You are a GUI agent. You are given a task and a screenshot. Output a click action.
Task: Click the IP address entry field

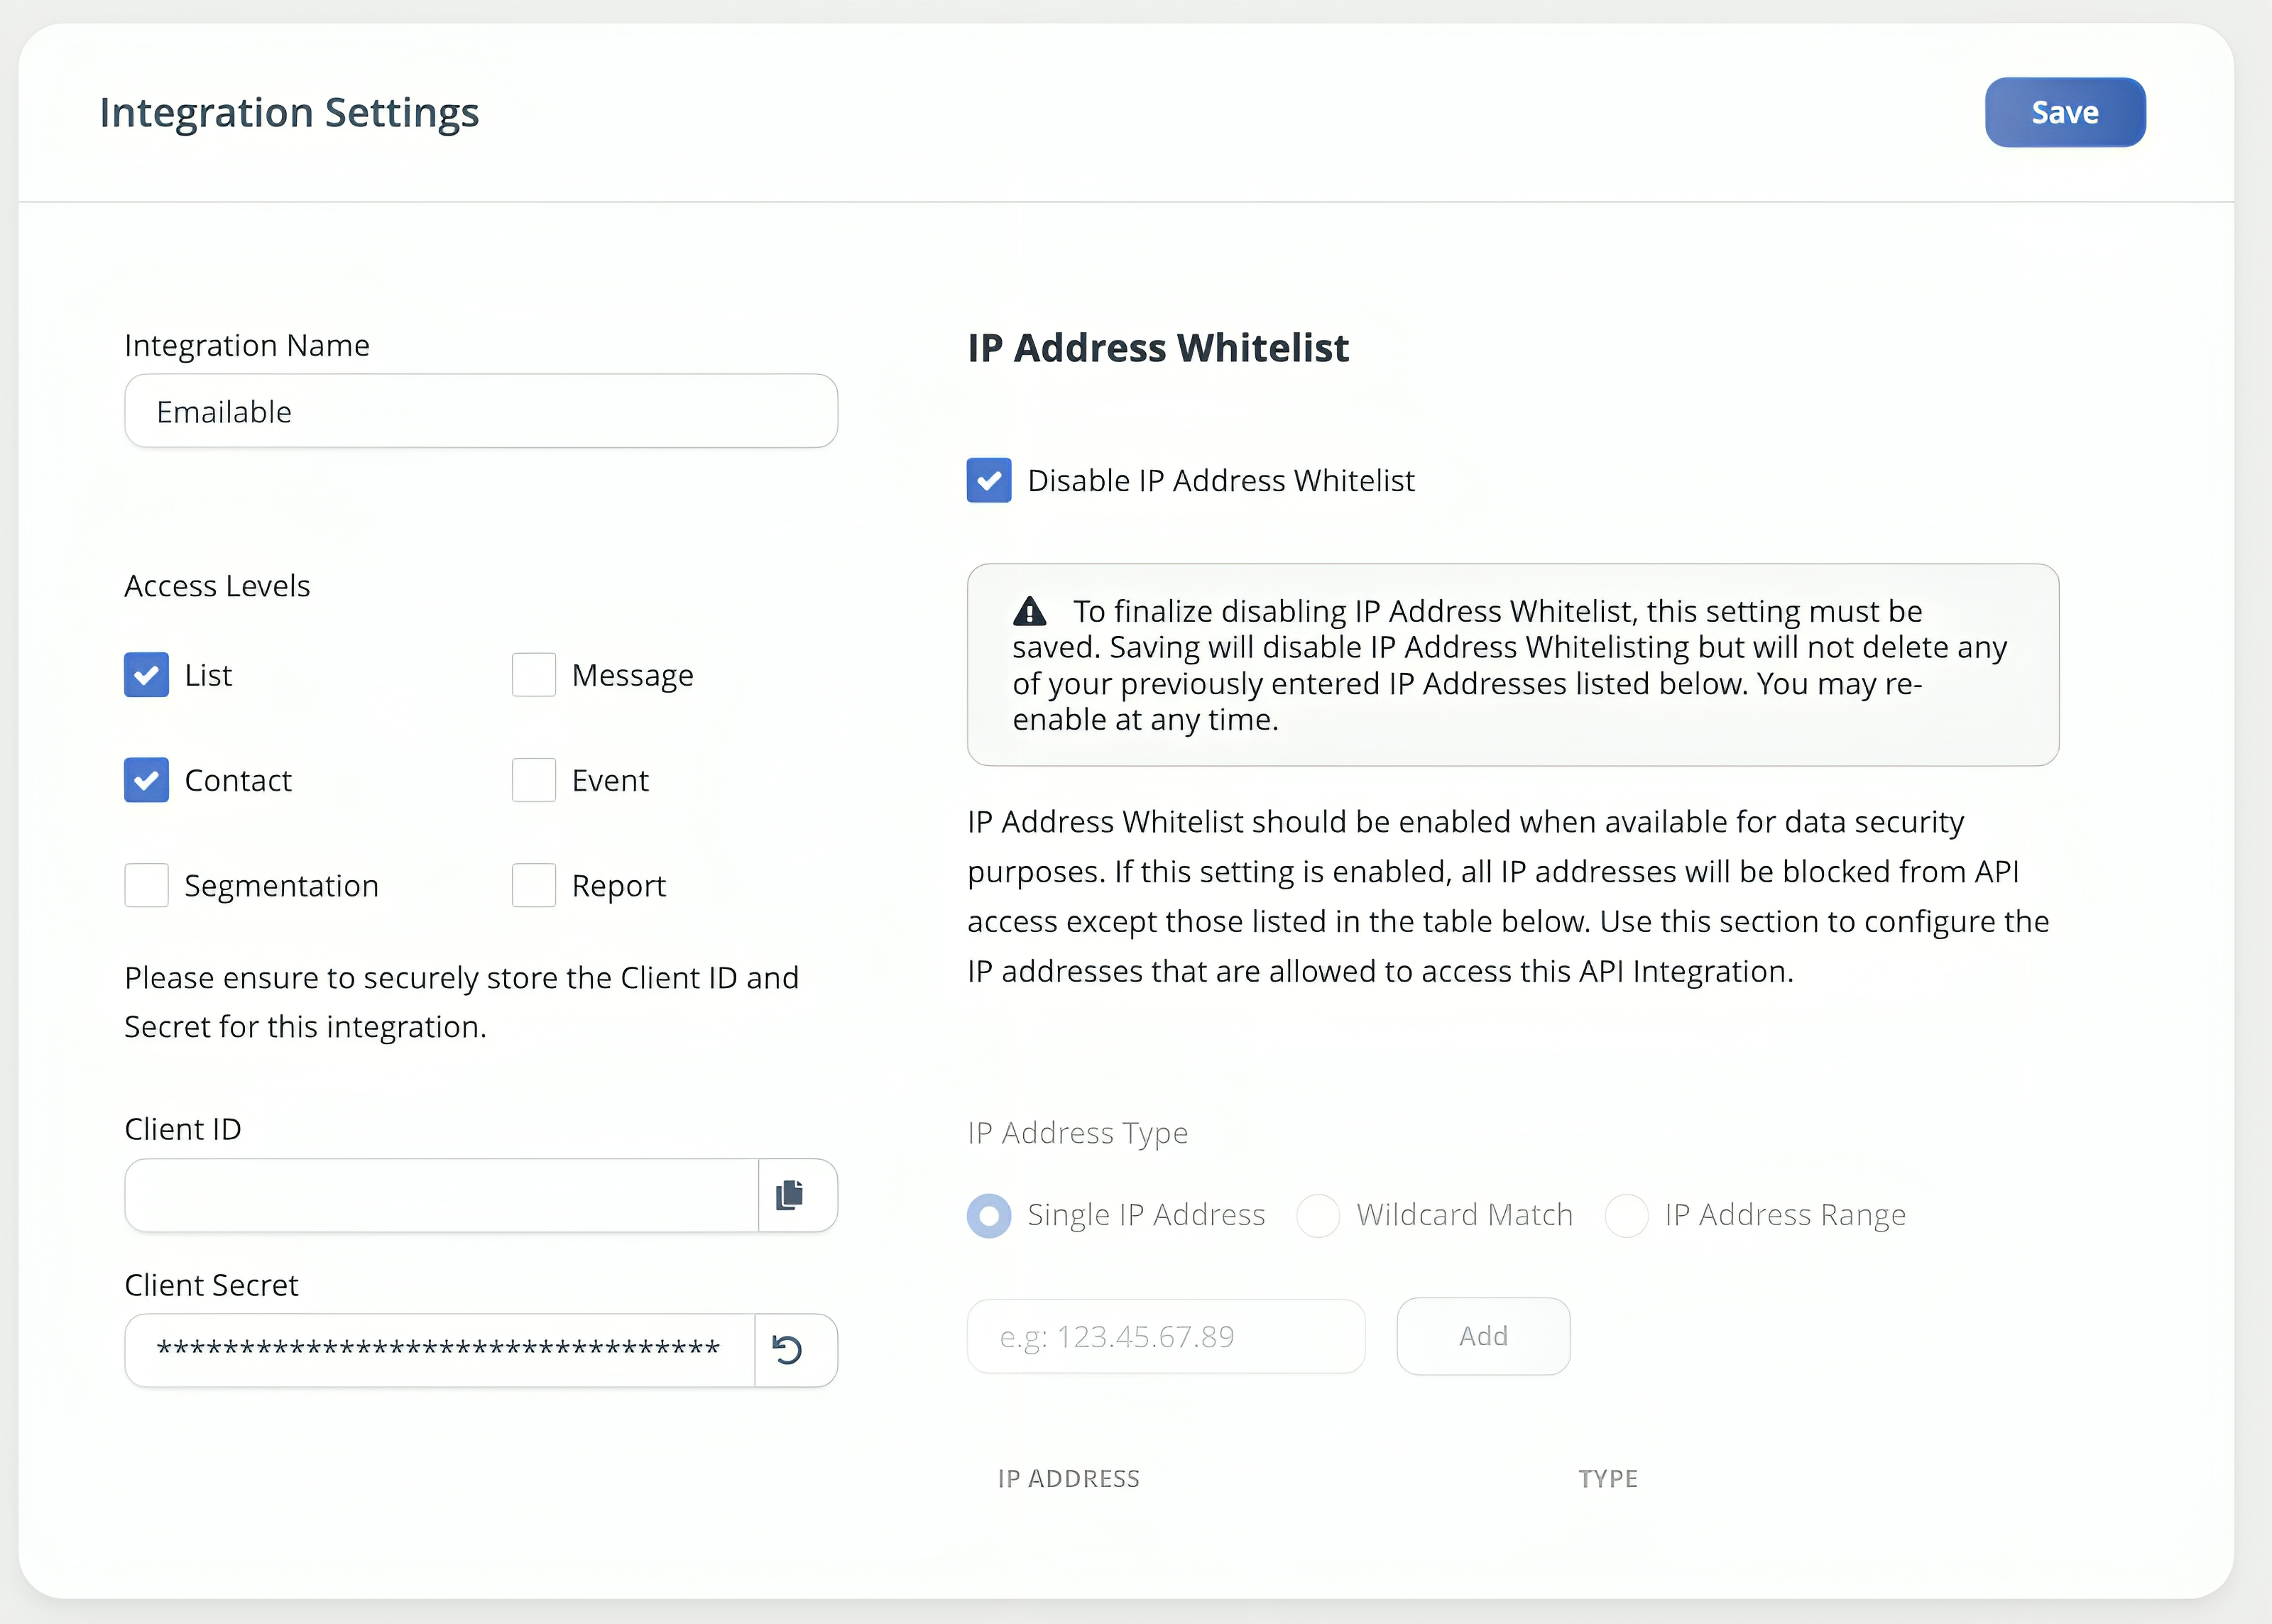tap(1166, 1336)
